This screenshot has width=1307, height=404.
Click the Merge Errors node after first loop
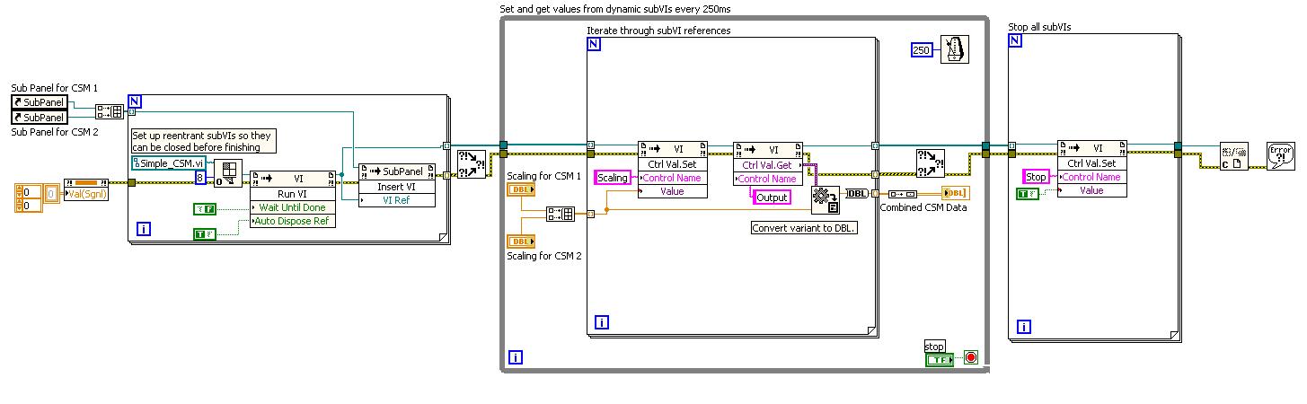[472, 165]
